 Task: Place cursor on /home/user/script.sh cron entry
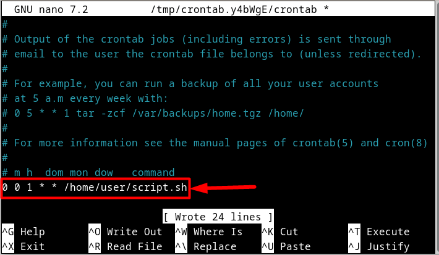pyautogui.click(x=95, y=187)
